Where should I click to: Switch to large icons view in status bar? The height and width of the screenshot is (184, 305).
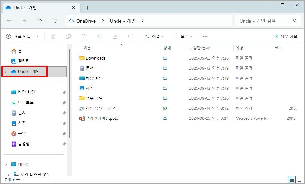300,180
